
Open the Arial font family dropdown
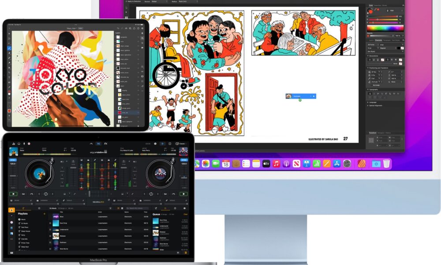pyautogui.click(x=392, y=45)
